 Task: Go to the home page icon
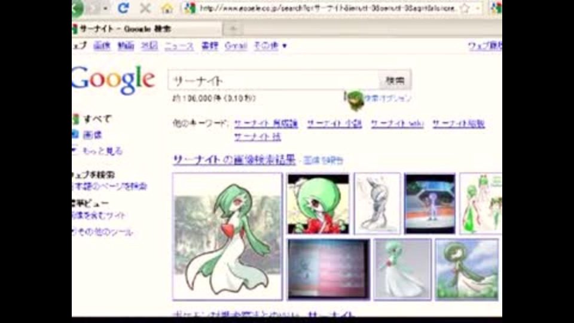pyautogui.click(x=167, y=8)
